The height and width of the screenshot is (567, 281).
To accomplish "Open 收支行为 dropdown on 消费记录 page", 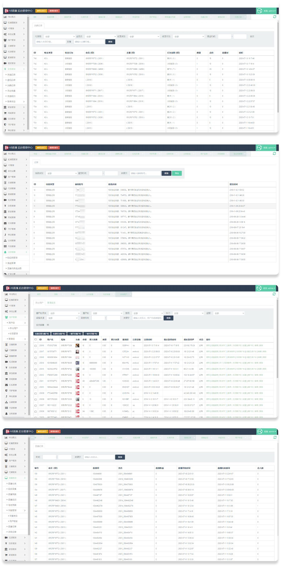I will pos(189,36).
